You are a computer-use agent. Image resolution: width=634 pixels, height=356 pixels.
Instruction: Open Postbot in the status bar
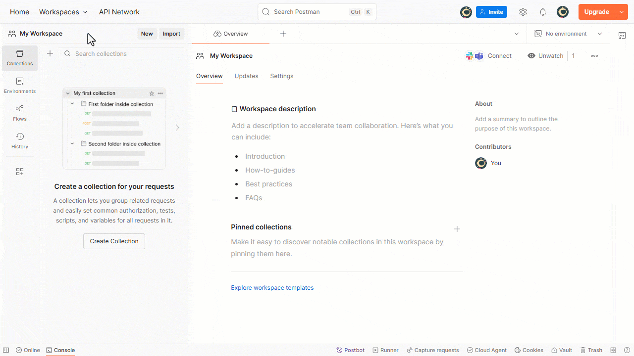(351, 350)
